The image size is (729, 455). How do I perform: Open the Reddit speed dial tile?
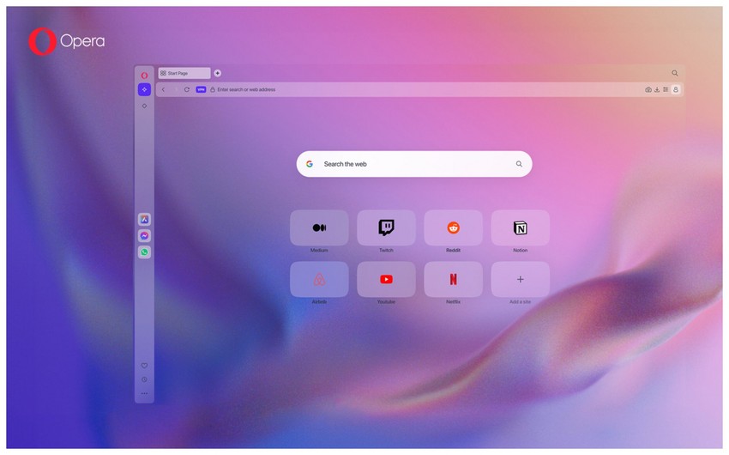[x=454, y=228]
